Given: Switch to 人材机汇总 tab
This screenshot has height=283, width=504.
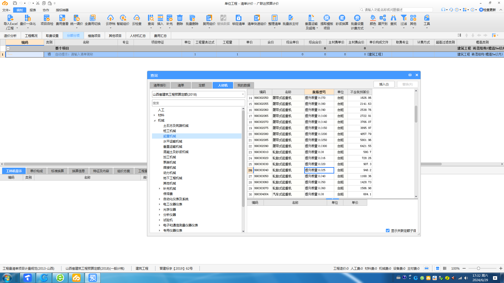Looking at the screenshot, I should click(x=138, y=36).
